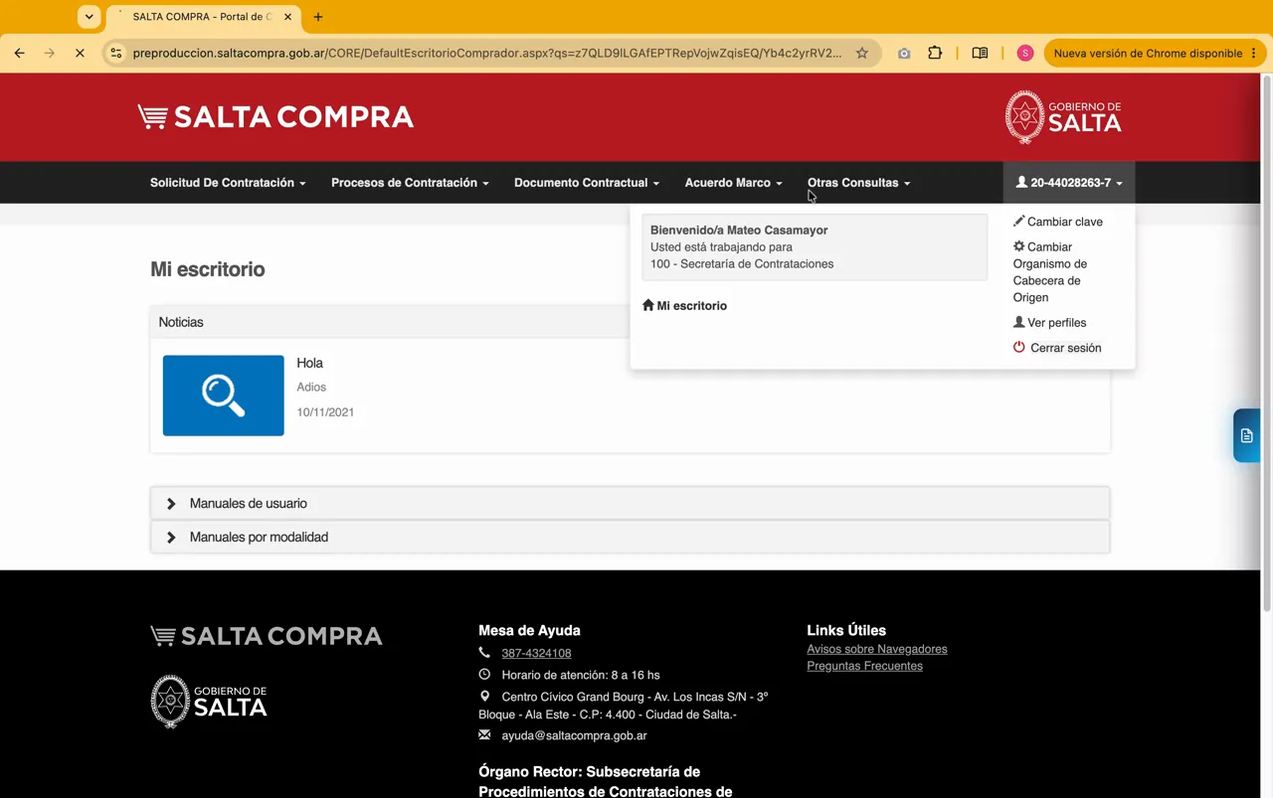View site information icon in the address bar
1273x798 pixels.
[x=116, y=53]
